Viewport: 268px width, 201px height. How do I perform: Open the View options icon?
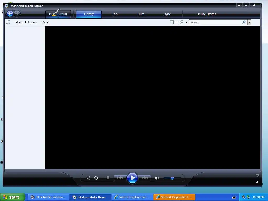pyautogui.click(x=181, y=22)
